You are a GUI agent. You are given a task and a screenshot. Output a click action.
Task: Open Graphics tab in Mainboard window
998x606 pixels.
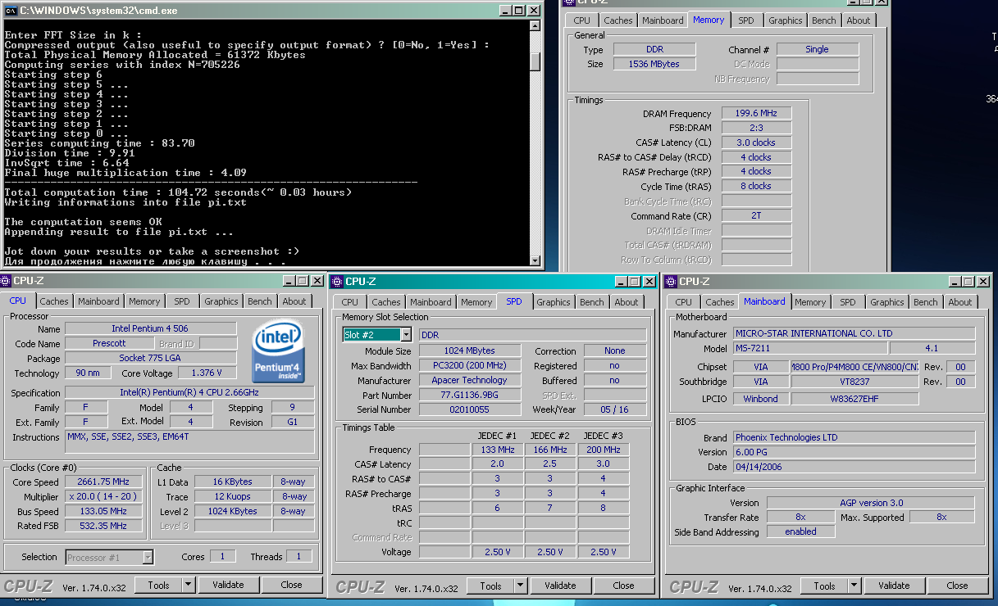click(886, 302)
